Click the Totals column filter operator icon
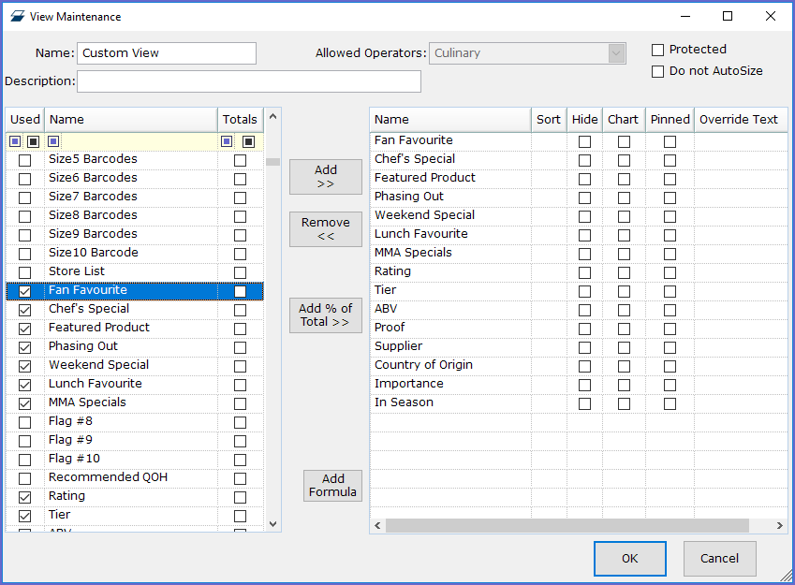 (227, 141)
